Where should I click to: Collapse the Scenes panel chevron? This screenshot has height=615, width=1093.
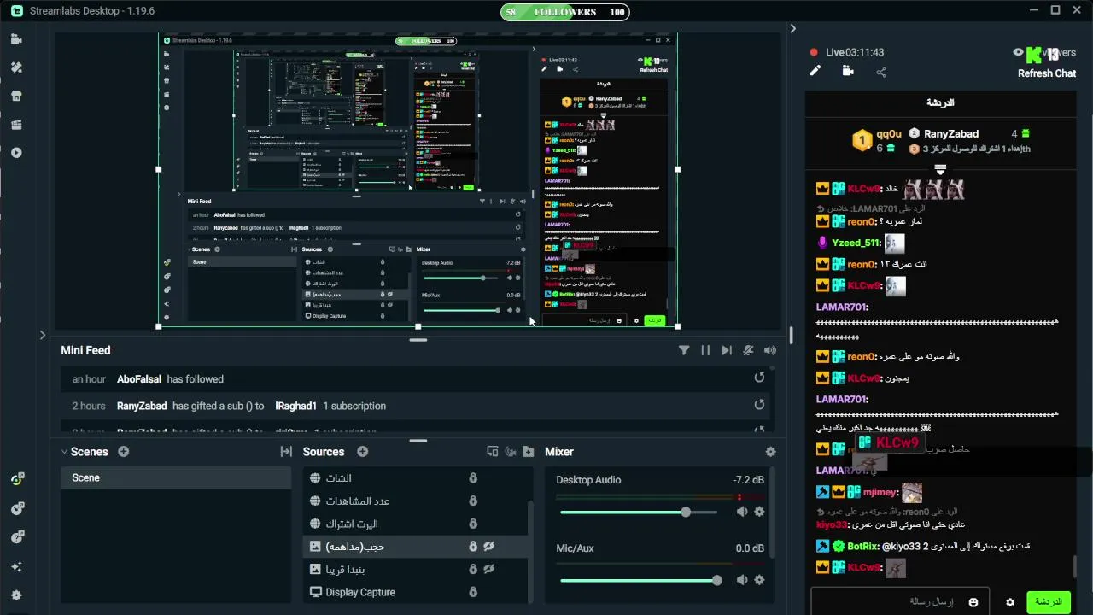(64, 451)
